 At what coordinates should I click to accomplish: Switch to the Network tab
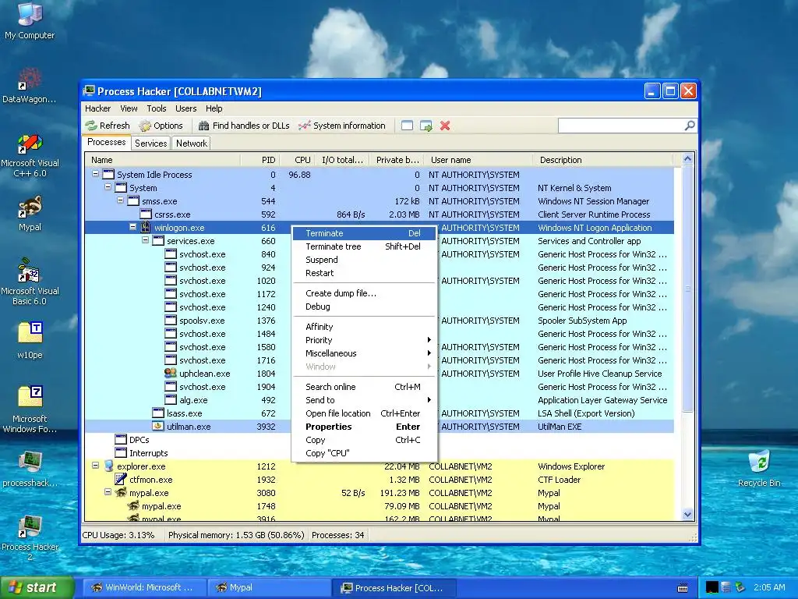tap(192, 144)
